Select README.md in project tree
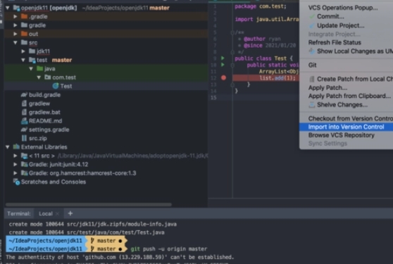The height and width of the screenshot is (264, 393). tap(45, 121)
